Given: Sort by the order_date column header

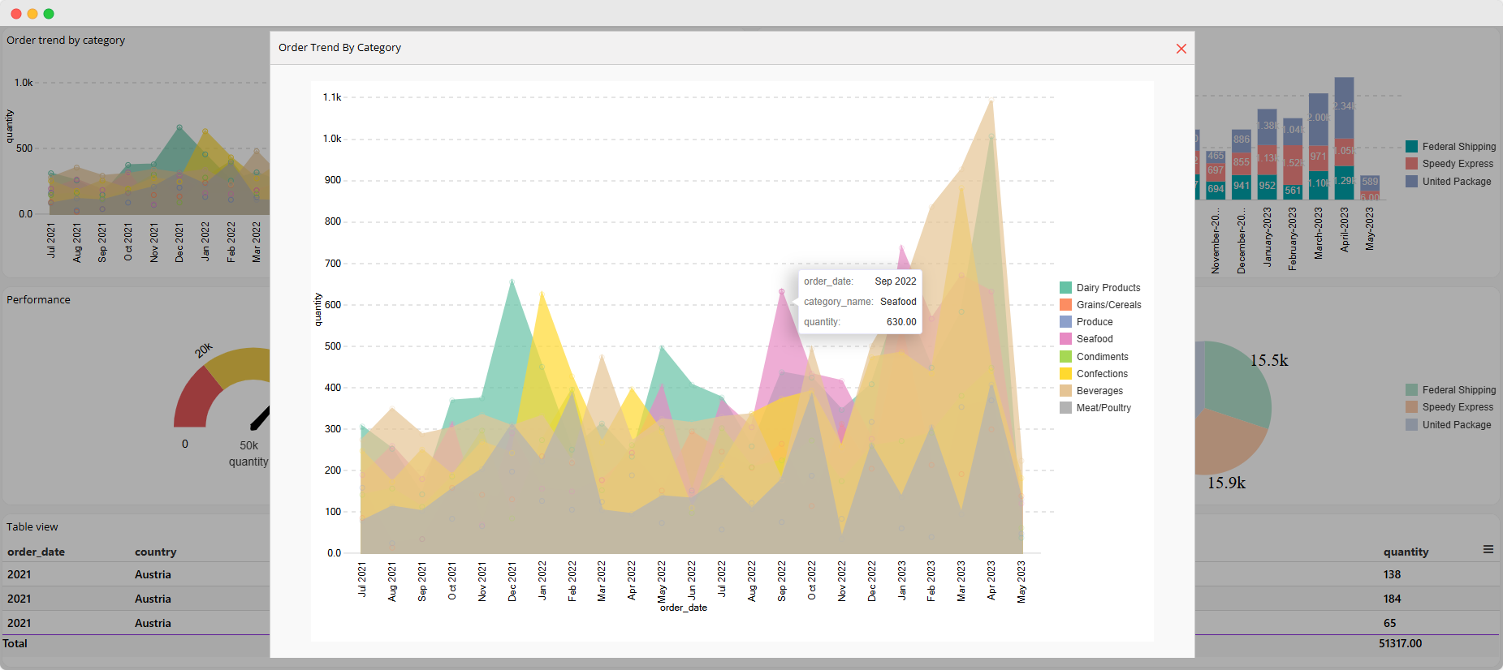Looking at the screenshot, I should (x=36, y=552).
